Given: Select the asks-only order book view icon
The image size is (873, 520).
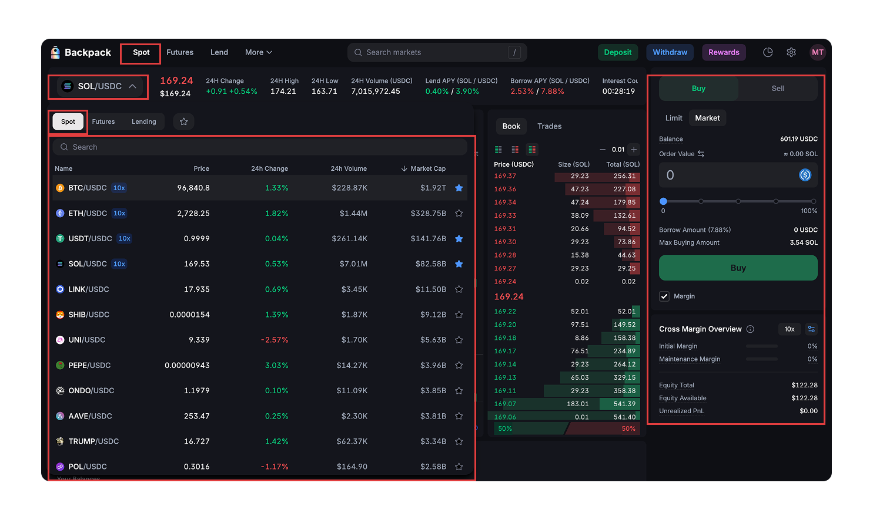Looking at the screenshot, I should (515, 150).
